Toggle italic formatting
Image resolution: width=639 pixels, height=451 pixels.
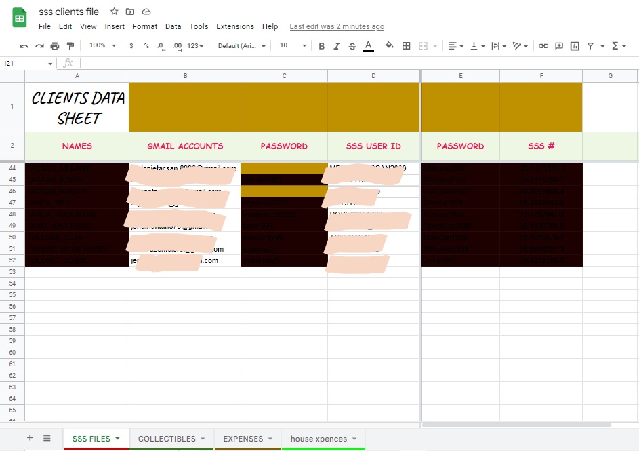tap(337, 46)
